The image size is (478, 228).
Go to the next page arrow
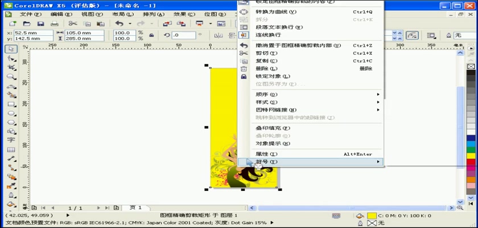pos(98,208)
